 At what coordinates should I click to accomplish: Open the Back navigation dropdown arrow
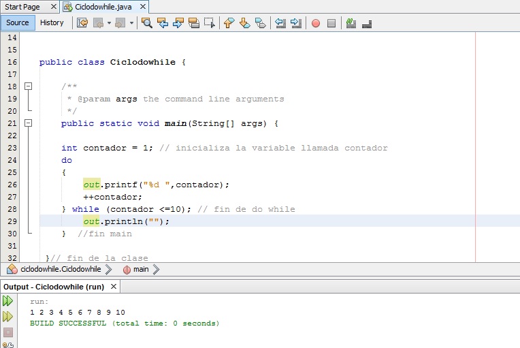[109, 22]
